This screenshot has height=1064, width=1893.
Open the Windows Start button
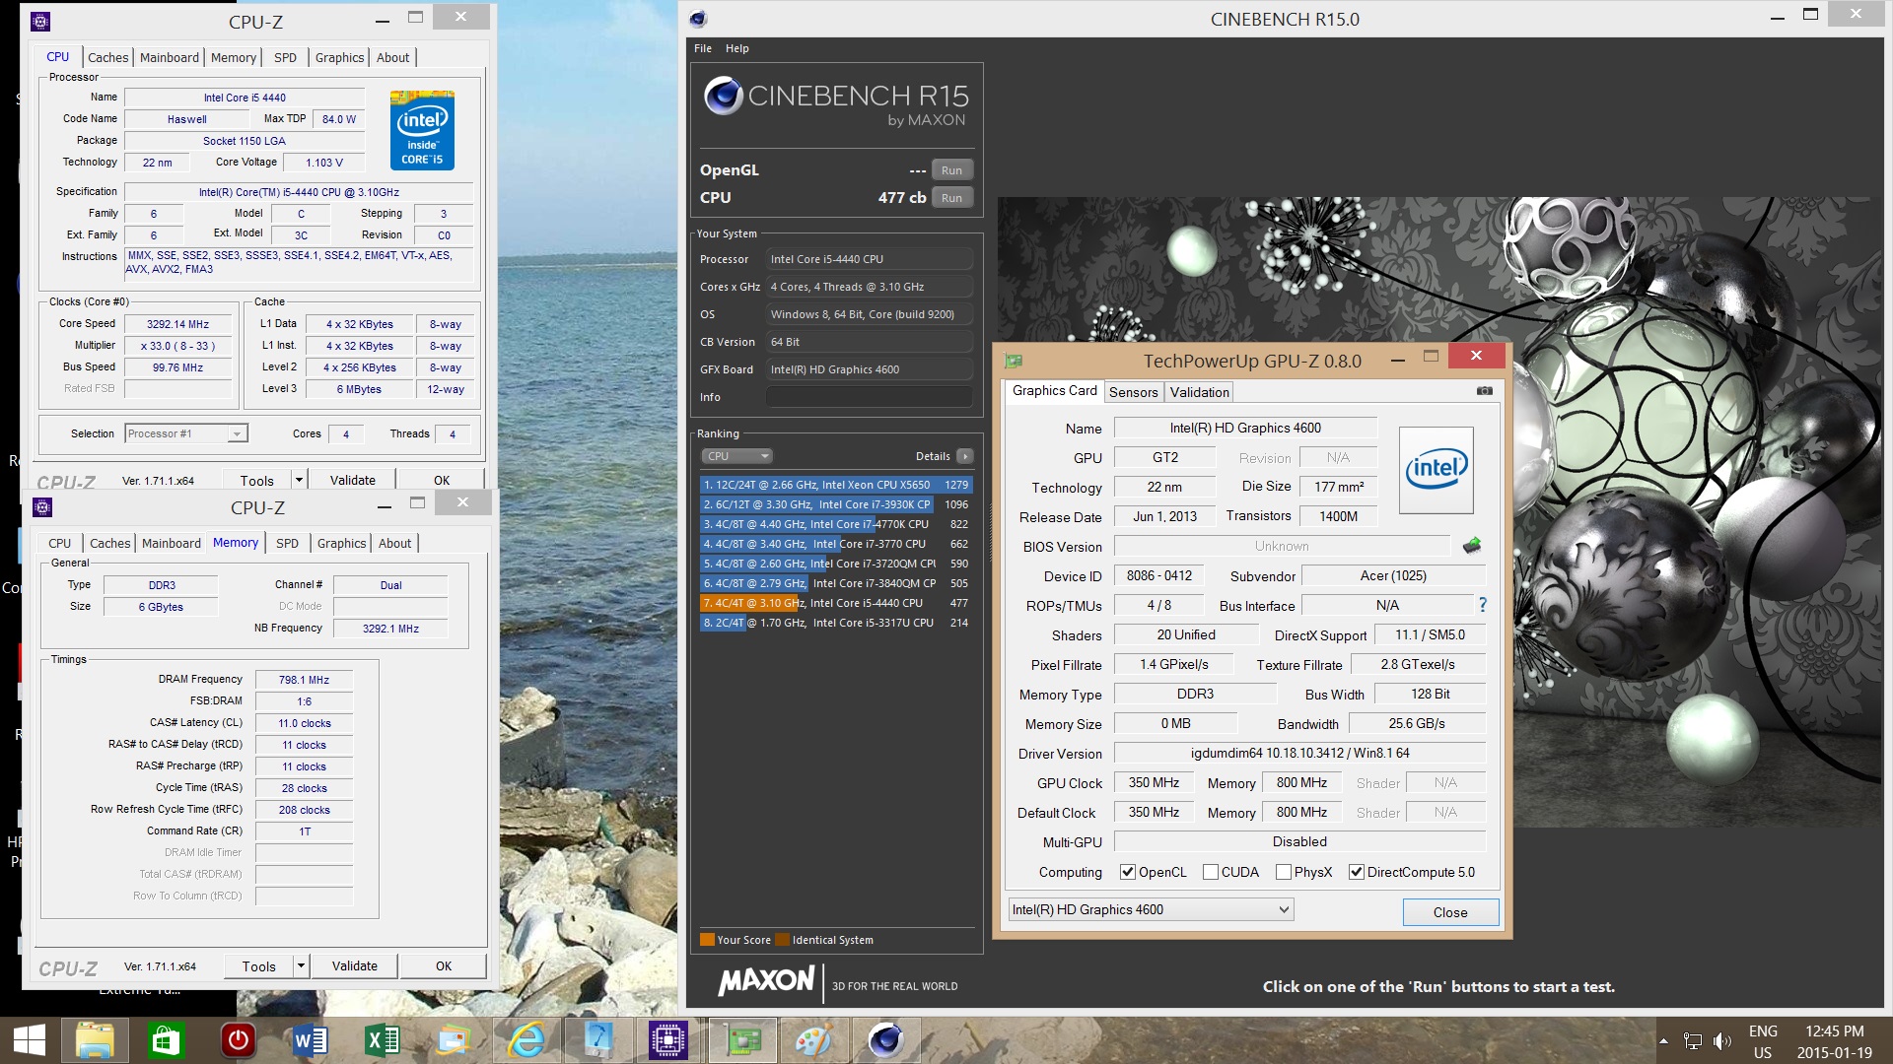point(29,1040)
